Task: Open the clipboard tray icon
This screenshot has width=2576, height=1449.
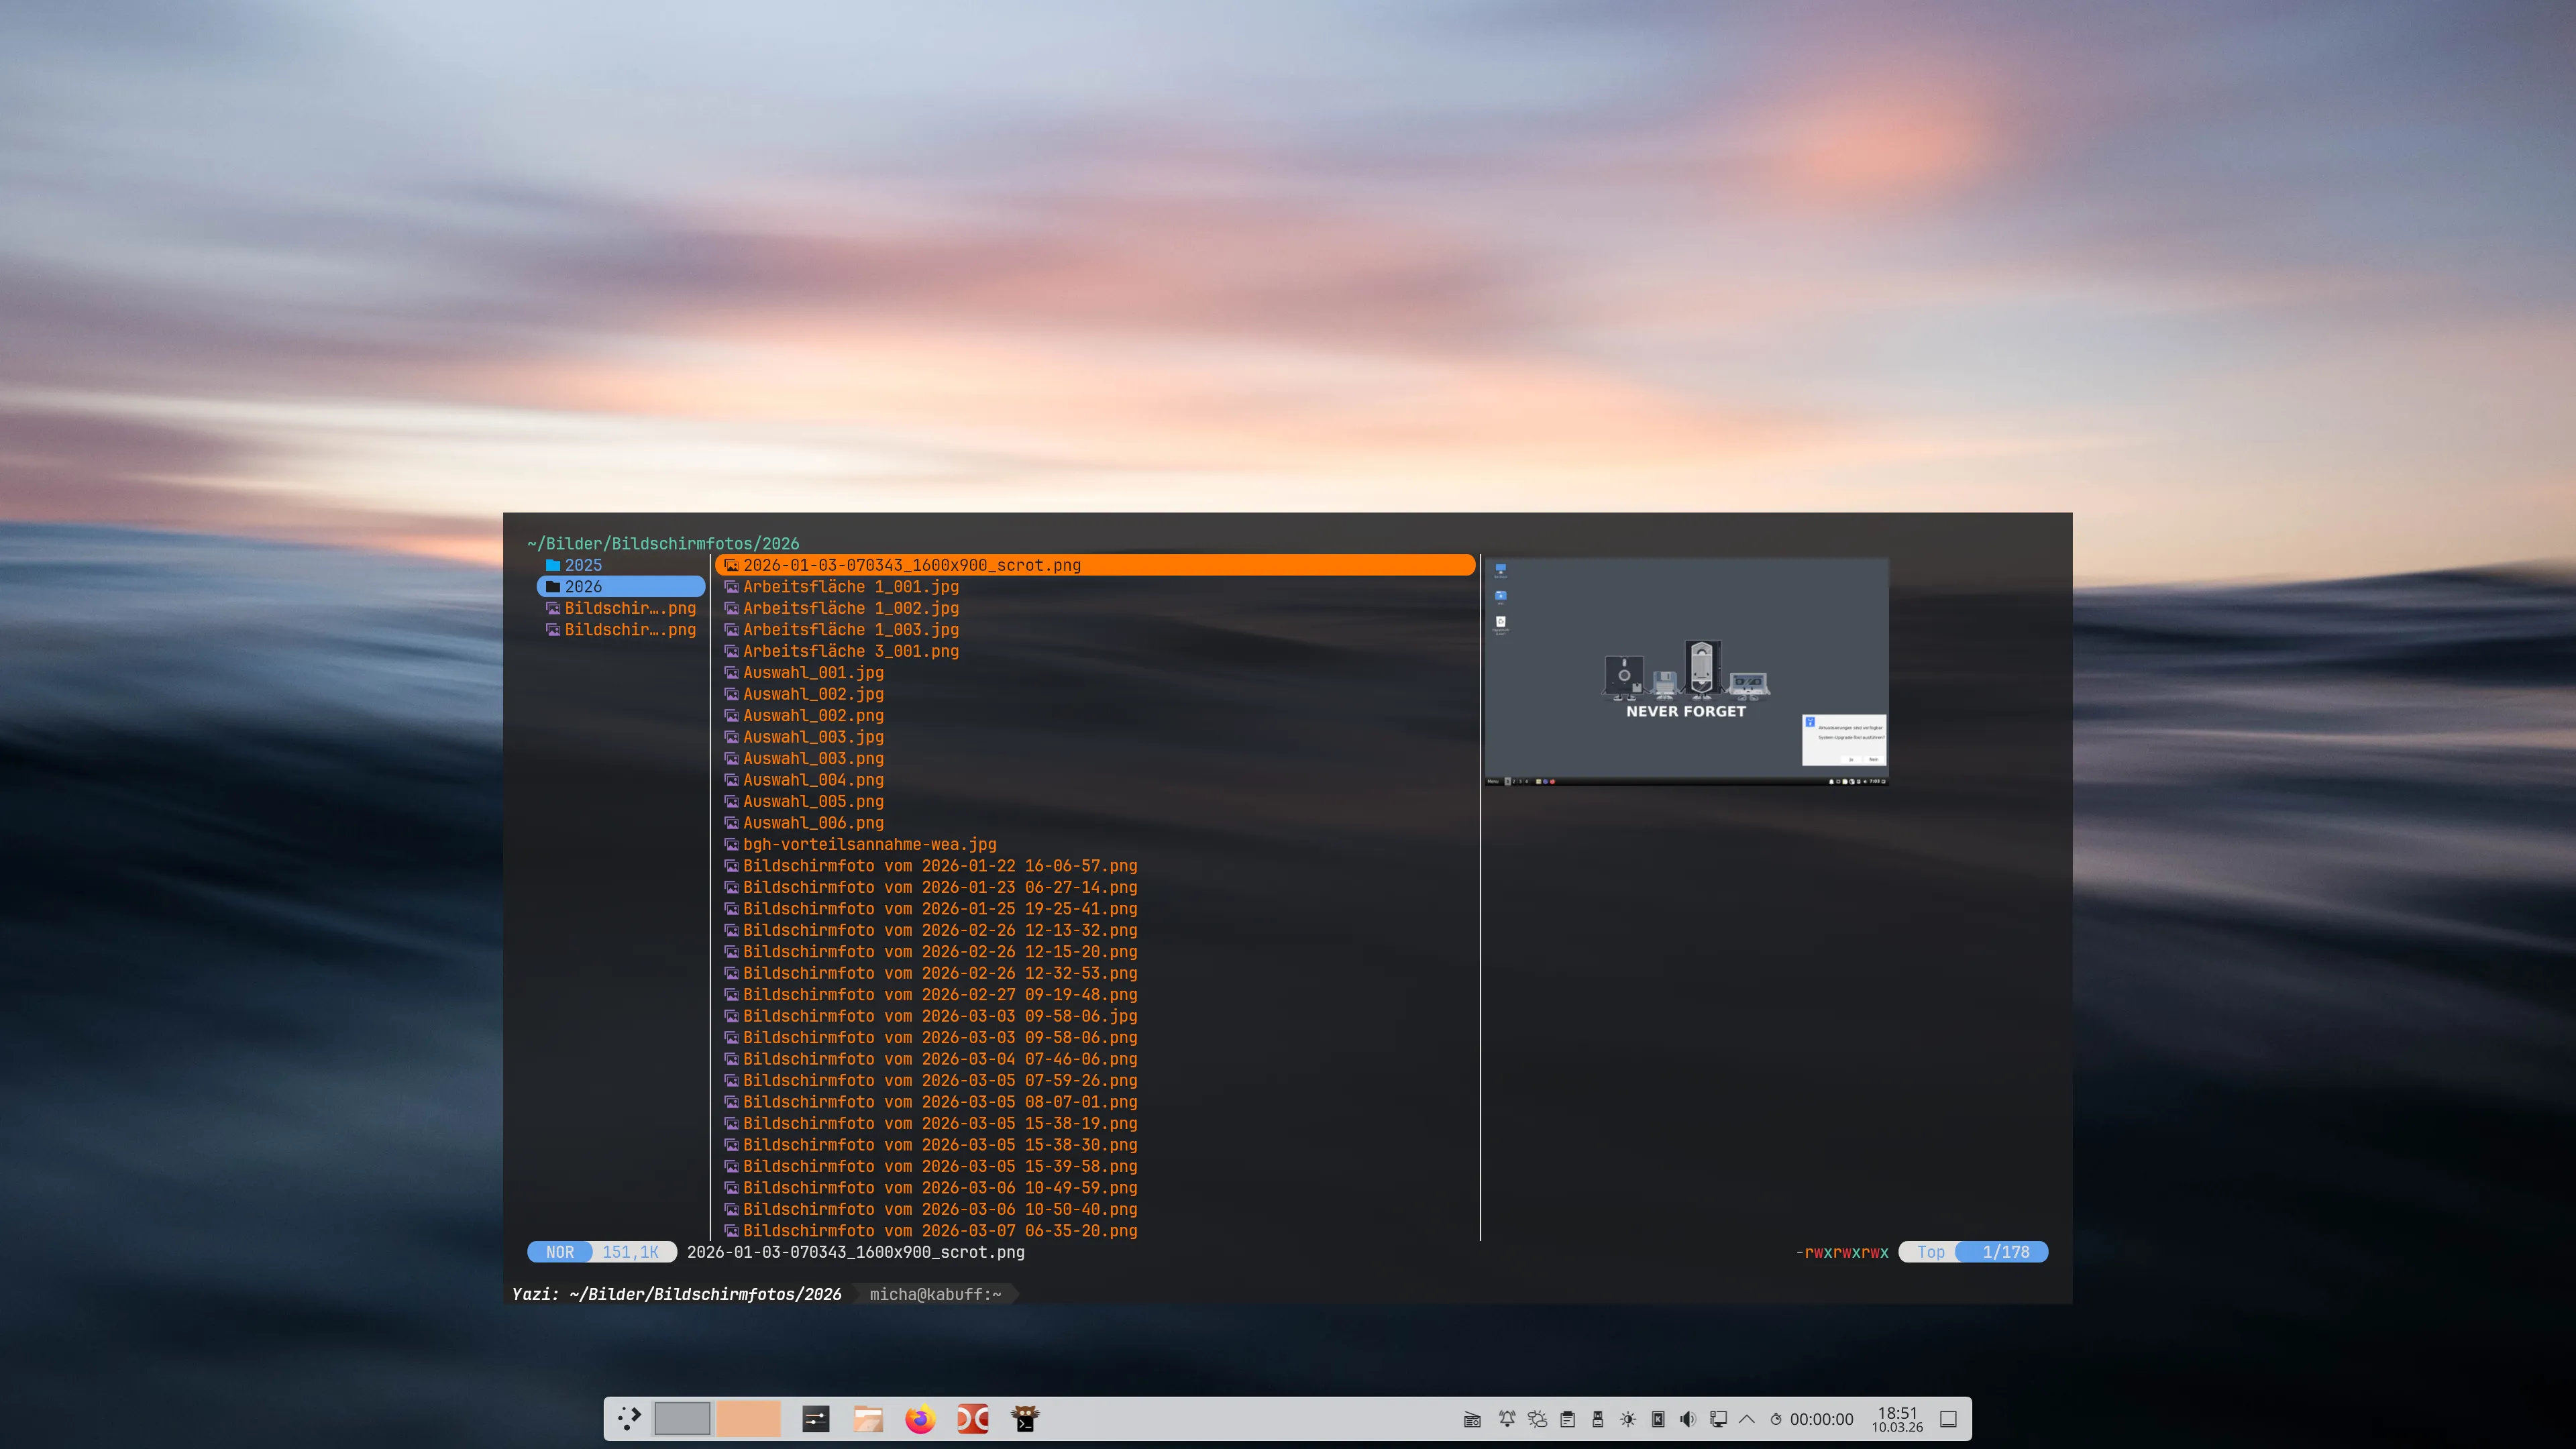Action: tap(1568, 1419)
